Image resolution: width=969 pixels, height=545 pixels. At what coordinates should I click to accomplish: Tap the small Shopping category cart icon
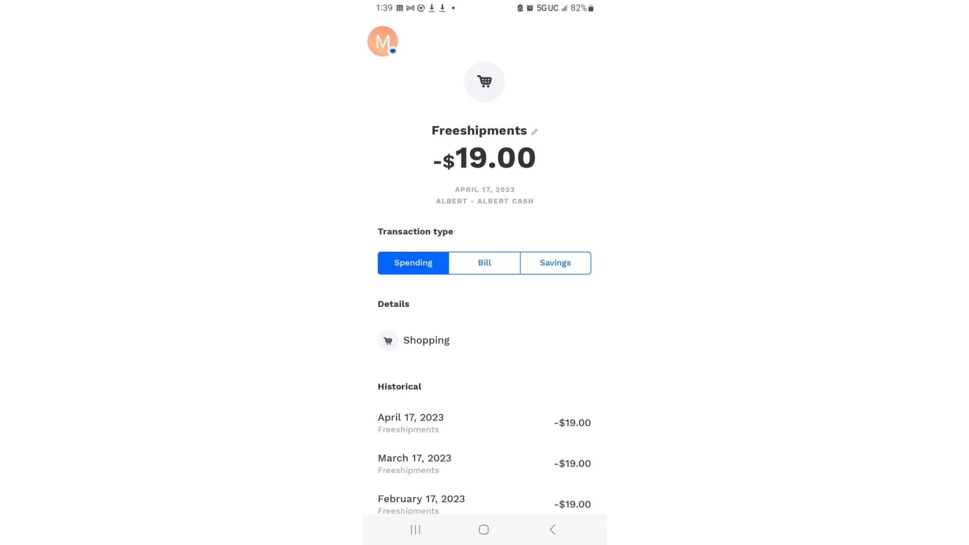[388, 341]
